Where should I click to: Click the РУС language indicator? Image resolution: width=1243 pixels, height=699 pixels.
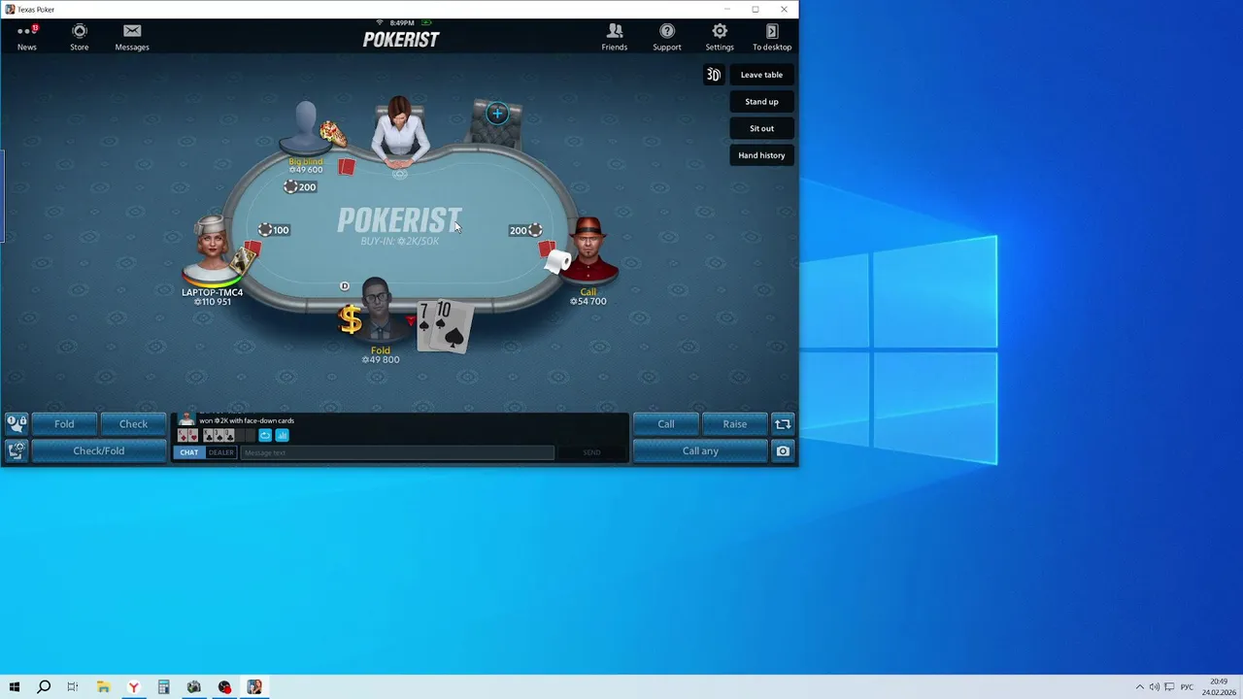click(1187, 687)
